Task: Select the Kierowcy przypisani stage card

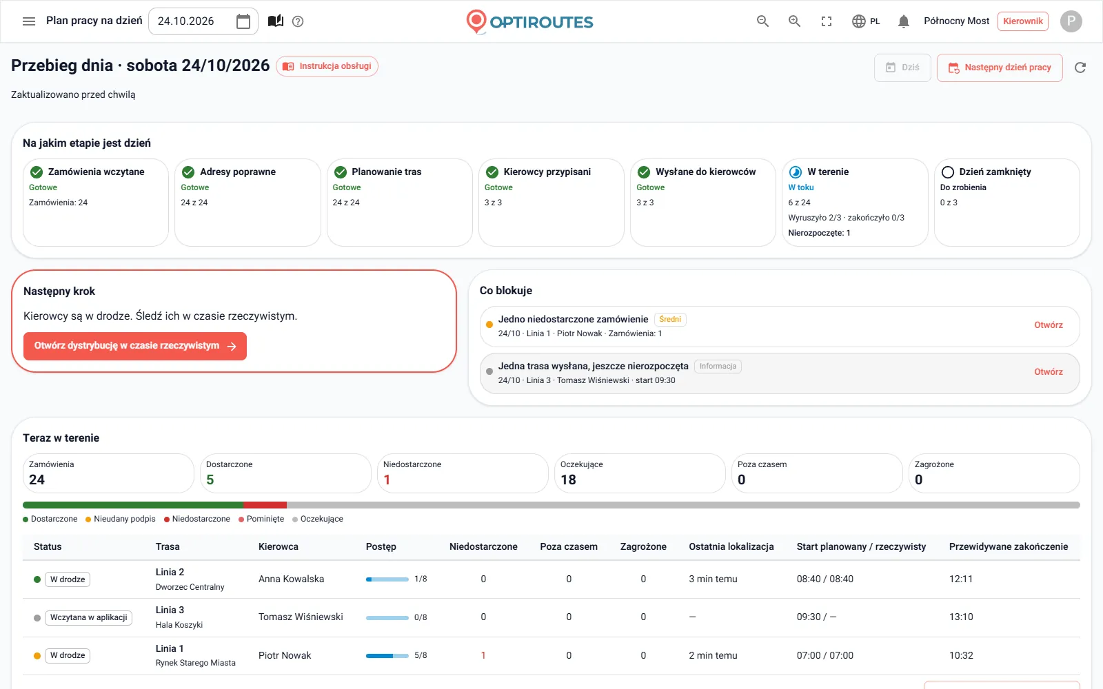Action: pyautogui.click(x=551, y=203)
